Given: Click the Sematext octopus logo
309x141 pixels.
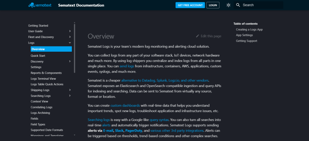Looking at the screenshot, I should tap(31, 5).
